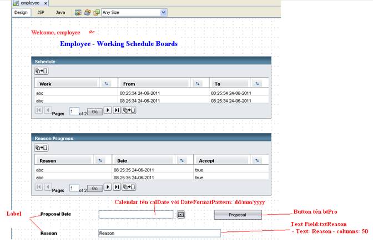Viewport: 373px width, 248px height.
Task: Open the calendar popup icon
Action: coord(181,215)
